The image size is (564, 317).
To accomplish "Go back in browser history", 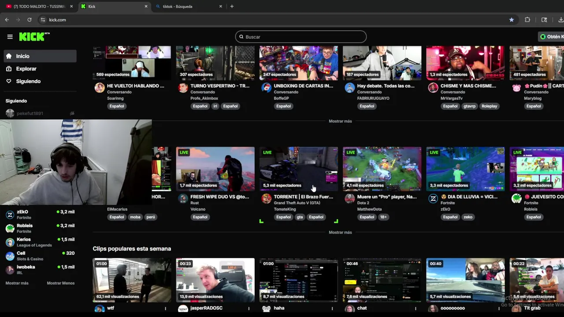I will (x=7, y=20).
